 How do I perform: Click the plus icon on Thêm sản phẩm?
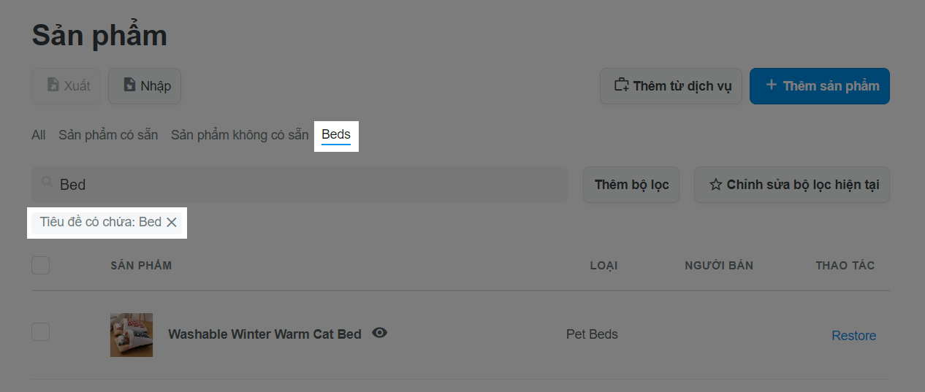coord(771,85)
